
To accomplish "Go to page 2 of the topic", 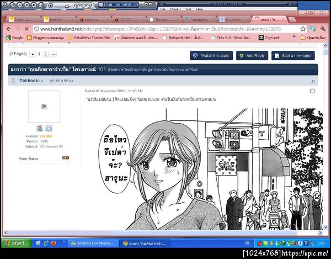I will (46, 54).
